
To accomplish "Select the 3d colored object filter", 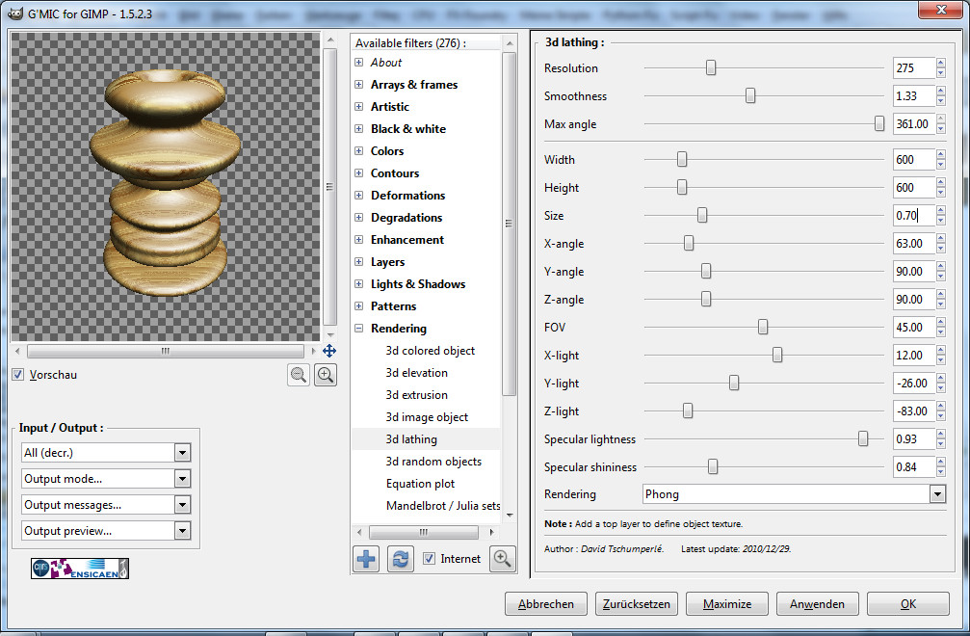I will (x=430, y=350).
